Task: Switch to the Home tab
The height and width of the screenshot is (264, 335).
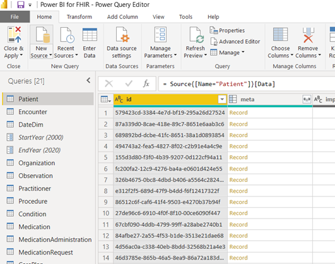Action: point(44,16)
